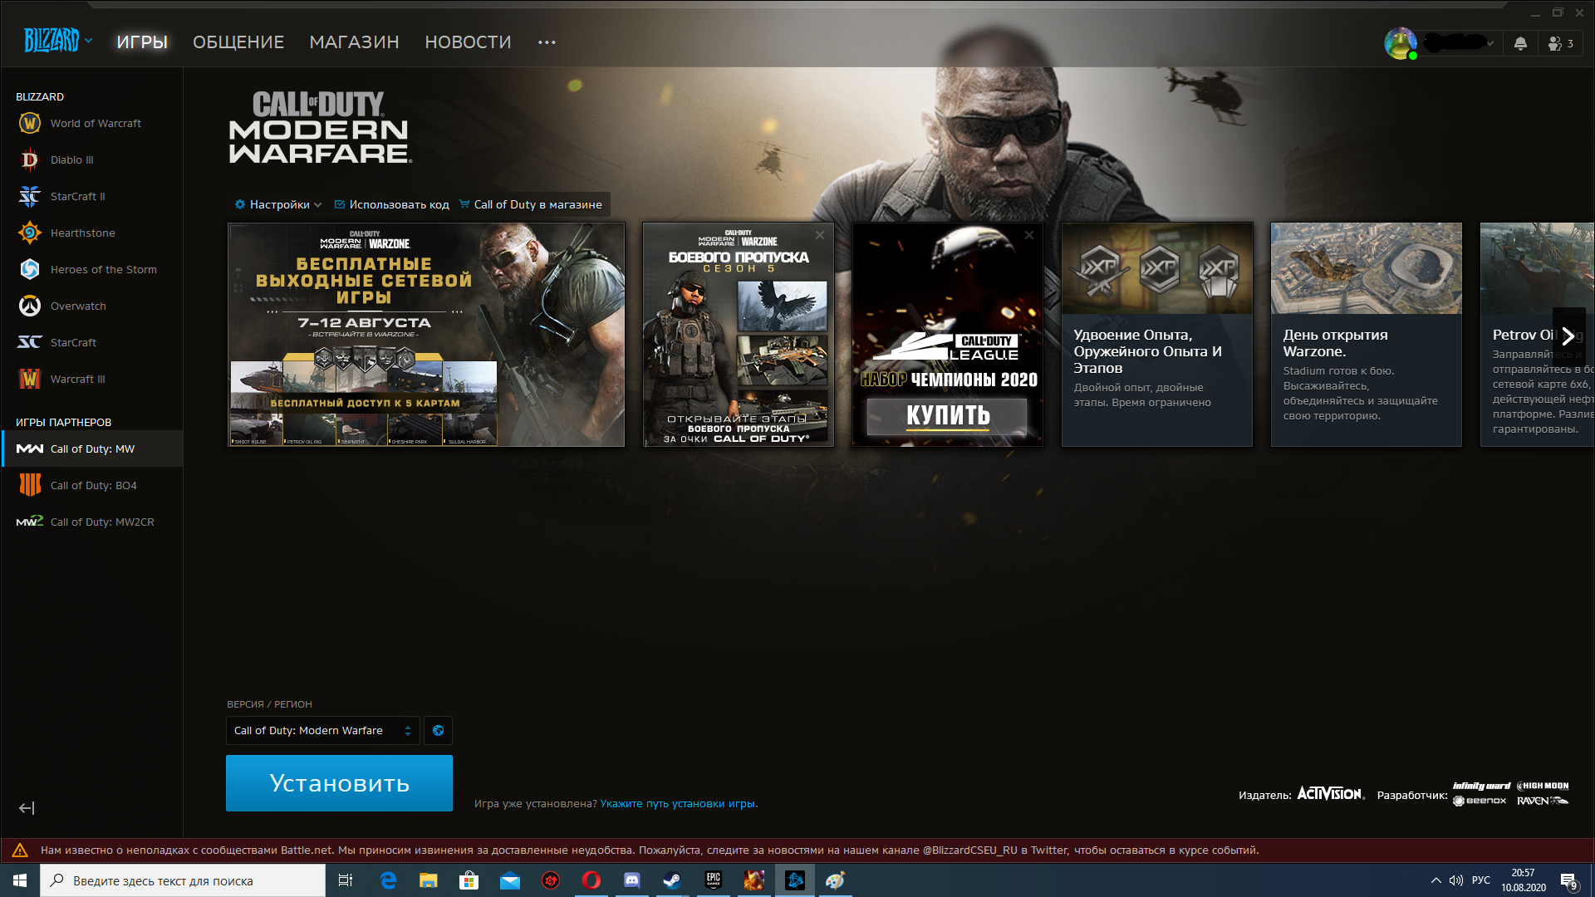Screen dimensions: 1595x897
Task: Open Discord from the taskbar
Action: (632, 880)
